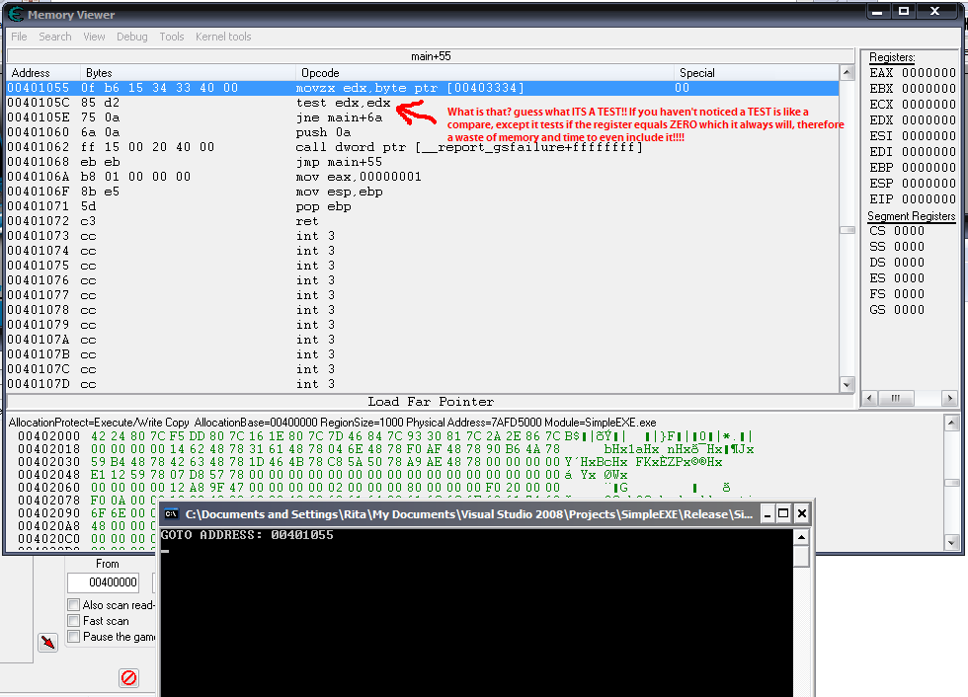Screen dimensions: 968x697
Task: Expand the Kernel tools menu
Action: 223,37
